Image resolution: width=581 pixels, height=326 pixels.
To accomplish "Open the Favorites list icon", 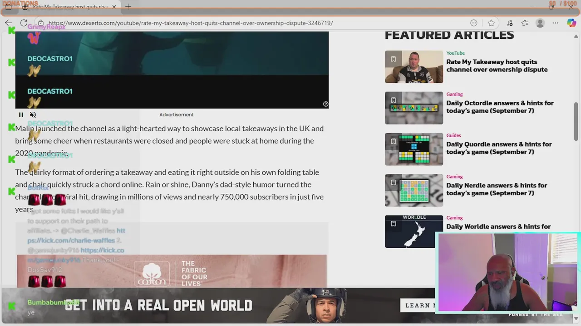I will pyautogui.click(x=525, y=23).
